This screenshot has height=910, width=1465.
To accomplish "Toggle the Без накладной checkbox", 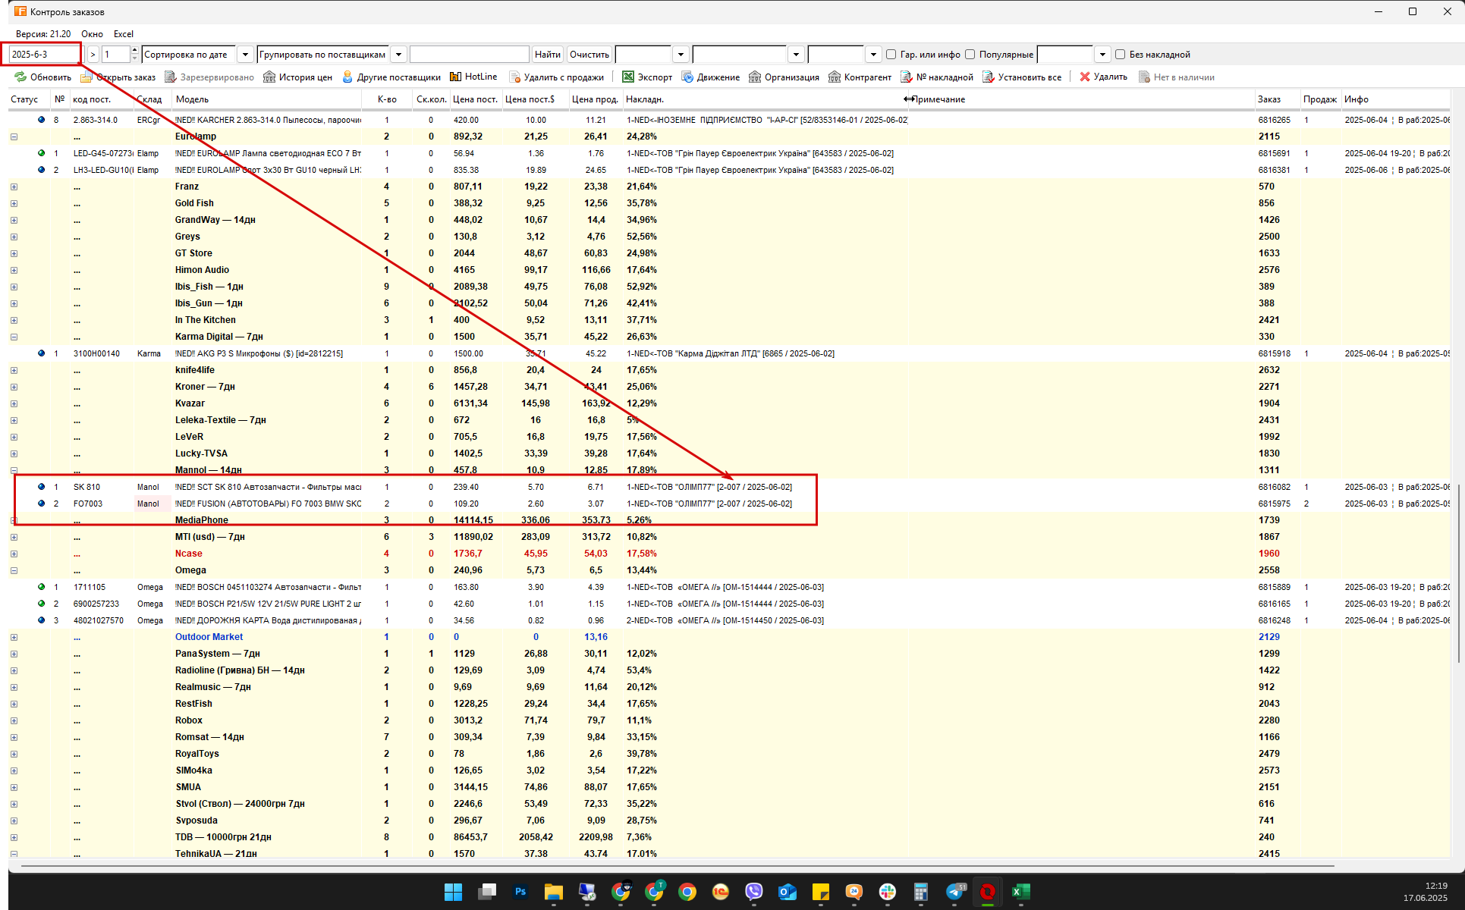I will point(1120,55).
